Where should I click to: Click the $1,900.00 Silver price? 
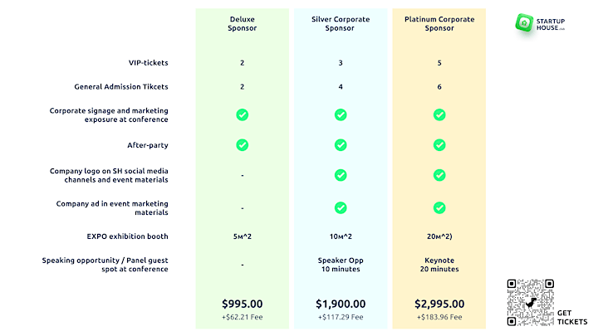tap(341, 304)
